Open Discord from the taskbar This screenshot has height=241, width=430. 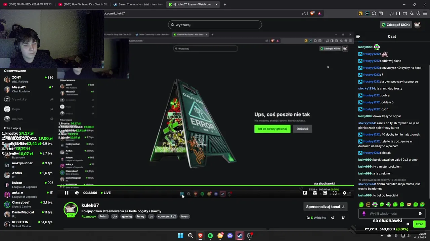pyautogui.click(x=230, y=236)
